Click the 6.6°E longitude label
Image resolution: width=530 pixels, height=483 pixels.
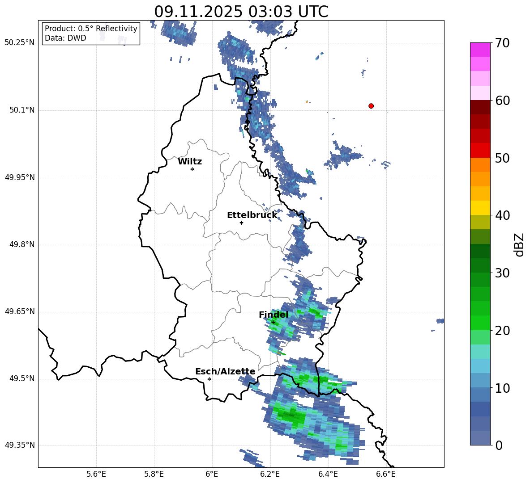386,474
